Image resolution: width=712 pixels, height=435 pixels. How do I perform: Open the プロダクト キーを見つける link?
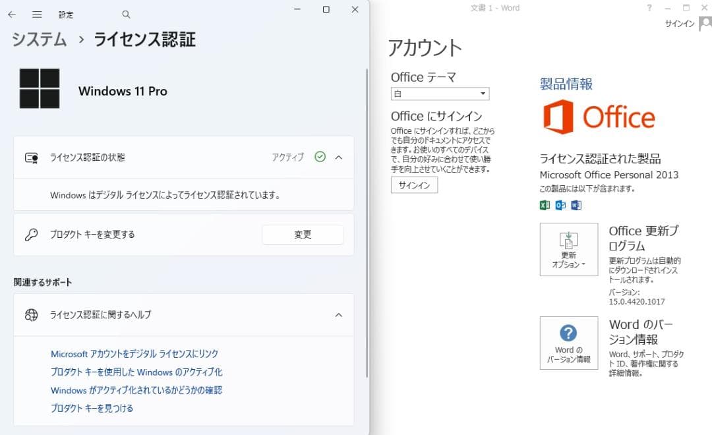tap(92, 408)
